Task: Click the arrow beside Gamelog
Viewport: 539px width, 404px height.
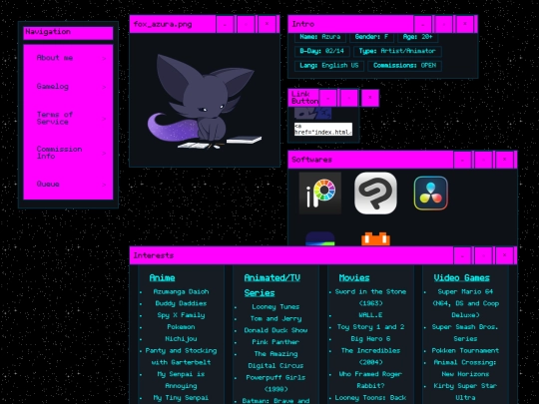Action: click(104, 87)
